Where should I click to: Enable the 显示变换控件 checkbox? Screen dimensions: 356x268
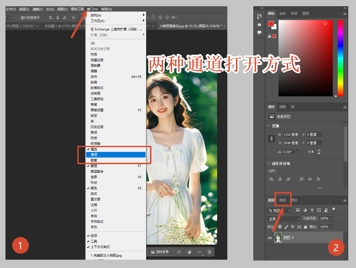point(17,18)
